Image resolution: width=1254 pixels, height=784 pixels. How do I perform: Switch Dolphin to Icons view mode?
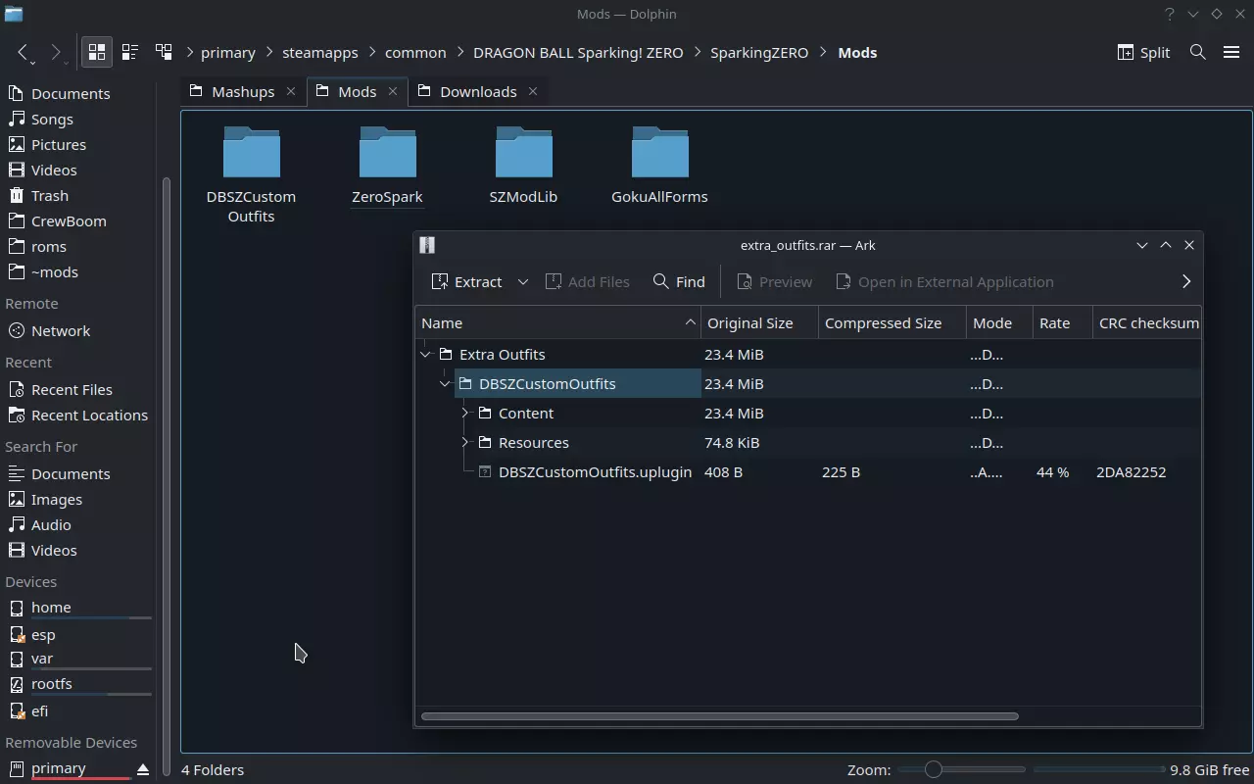(97, 52)
